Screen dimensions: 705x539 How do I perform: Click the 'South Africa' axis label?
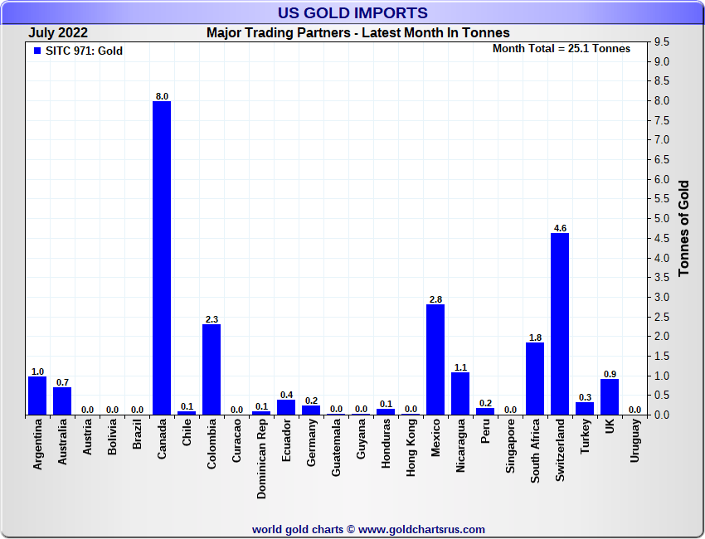(x=535, y=451)
